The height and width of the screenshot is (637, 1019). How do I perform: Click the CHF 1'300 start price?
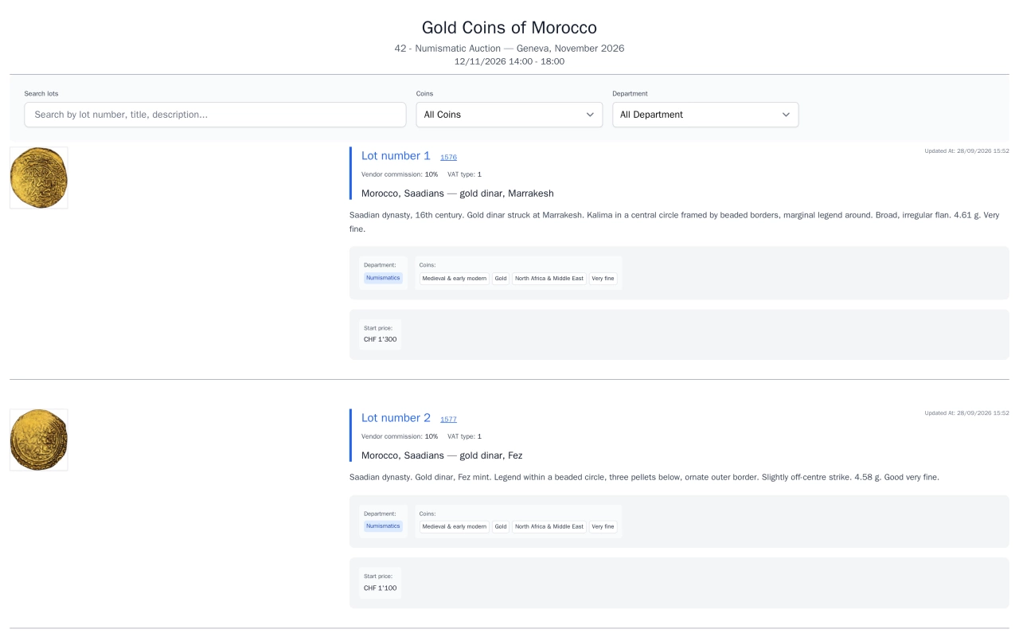click(x=381, y=340)
